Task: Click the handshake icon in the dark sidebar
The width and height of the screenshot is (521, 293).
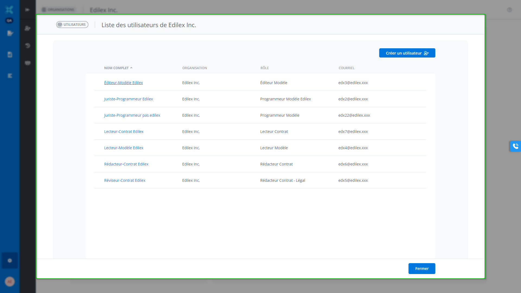Action: 27,63
